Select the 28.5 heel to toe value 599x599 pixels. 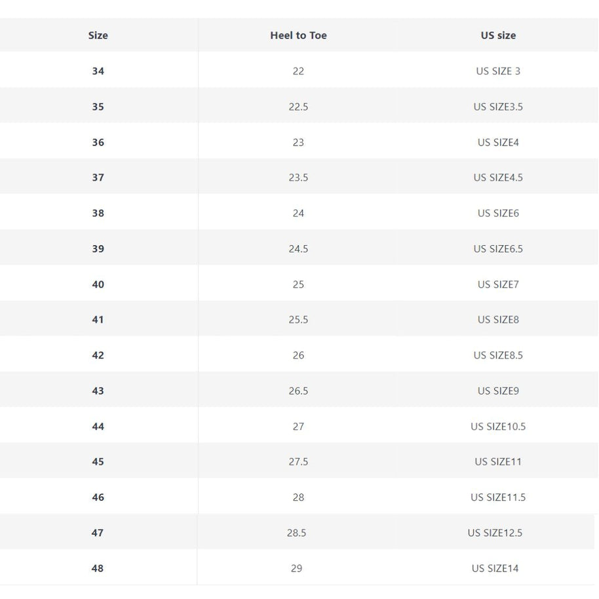(296, 533)
